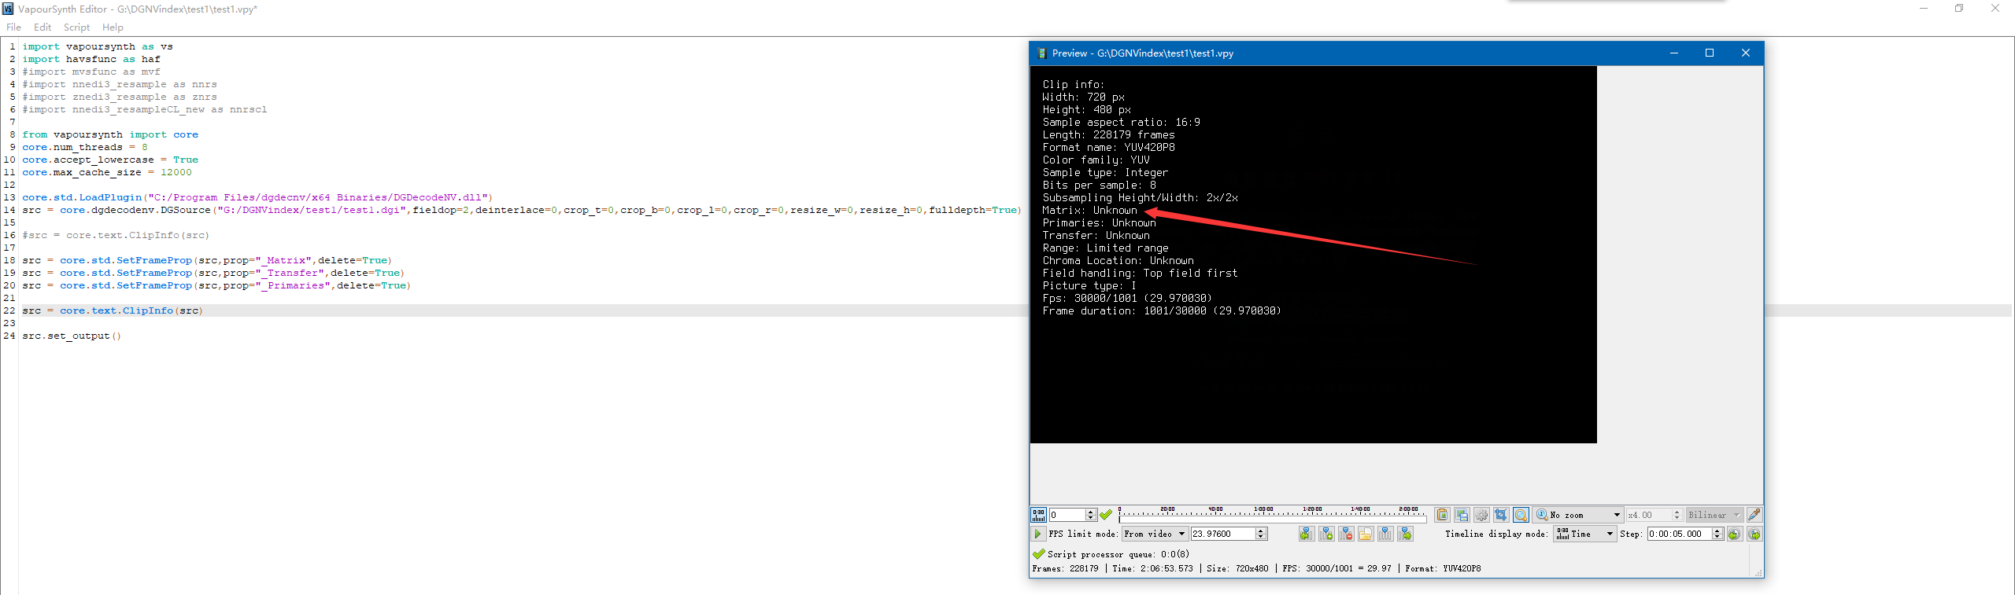
Task: Copy frame to clipboard icon
Action: 1442,515
